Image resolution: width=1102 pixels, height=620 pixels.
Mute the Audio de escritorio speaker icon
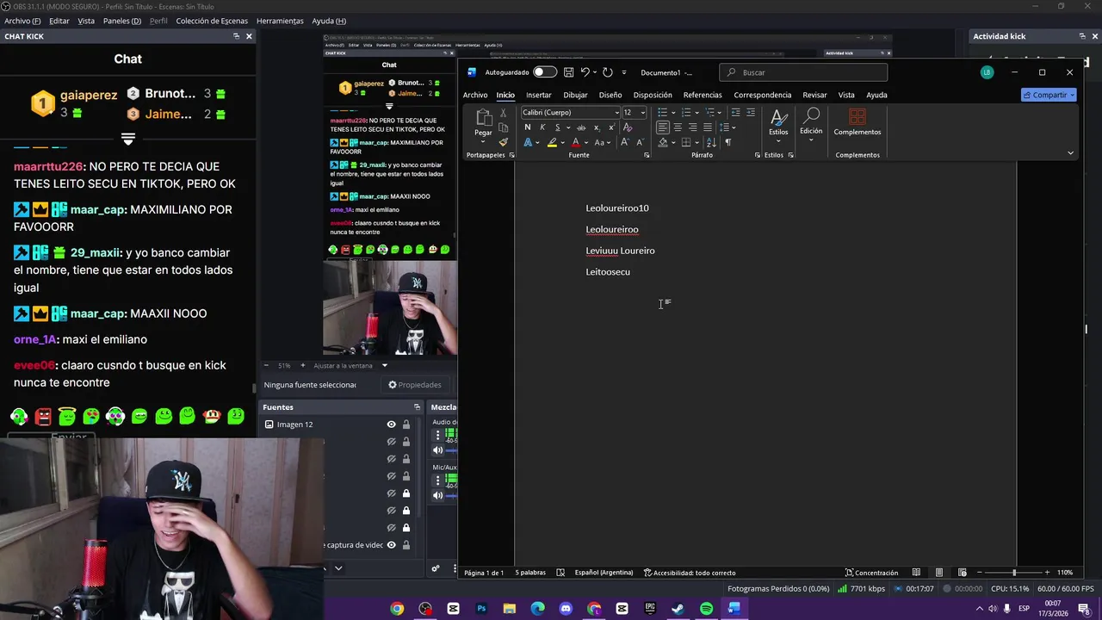(x=437, y=449)
